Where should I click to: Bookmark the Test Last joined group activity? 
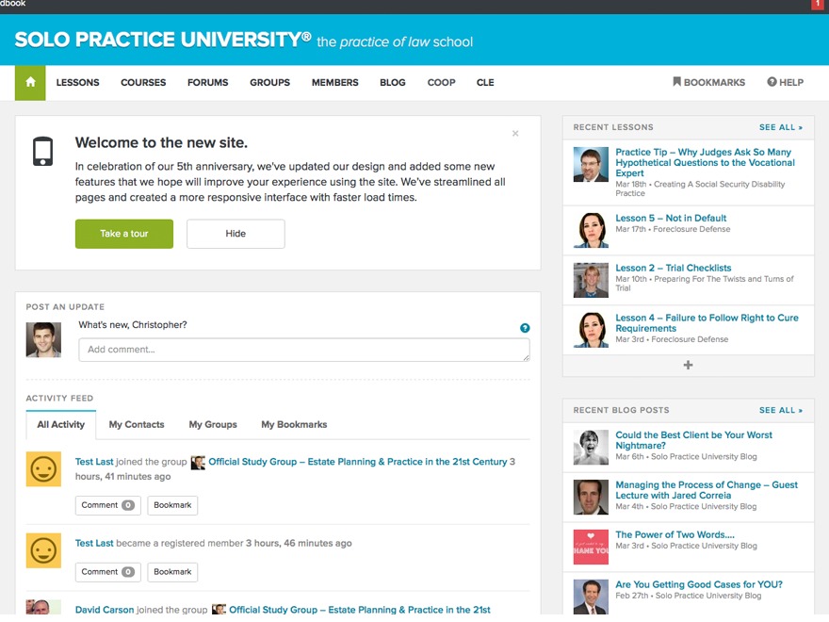coord(172,505)
